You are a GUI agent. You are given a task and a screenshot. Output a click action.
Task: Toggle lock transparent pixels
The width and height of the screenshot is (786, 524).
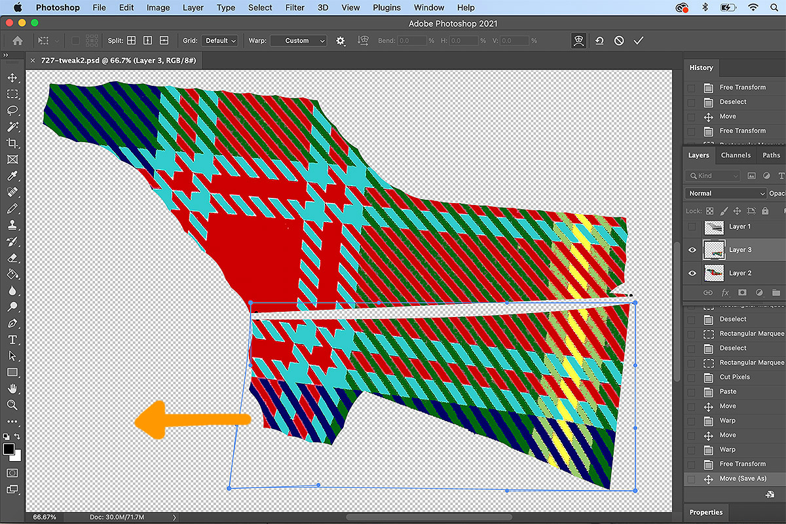pos(709,212)
